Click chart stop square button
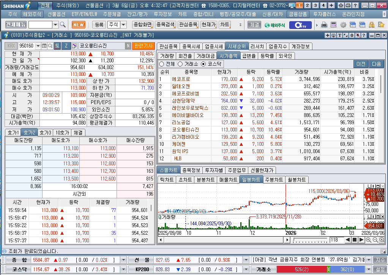 pyautogui.click(x=355, y=240)
